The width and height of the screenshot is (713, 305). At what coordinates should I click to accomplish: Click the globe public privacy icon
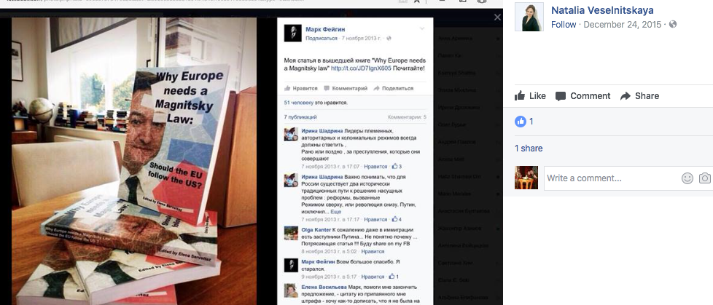click(672, 25)
